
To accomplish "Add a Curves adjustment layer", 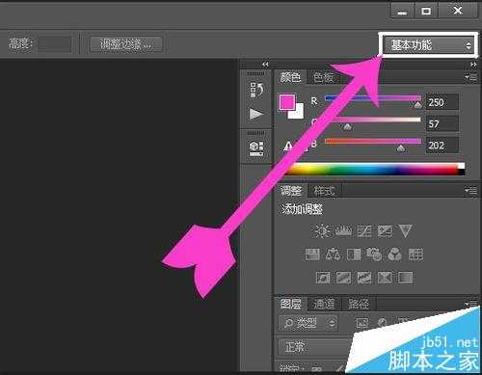I will pos(364,230).
